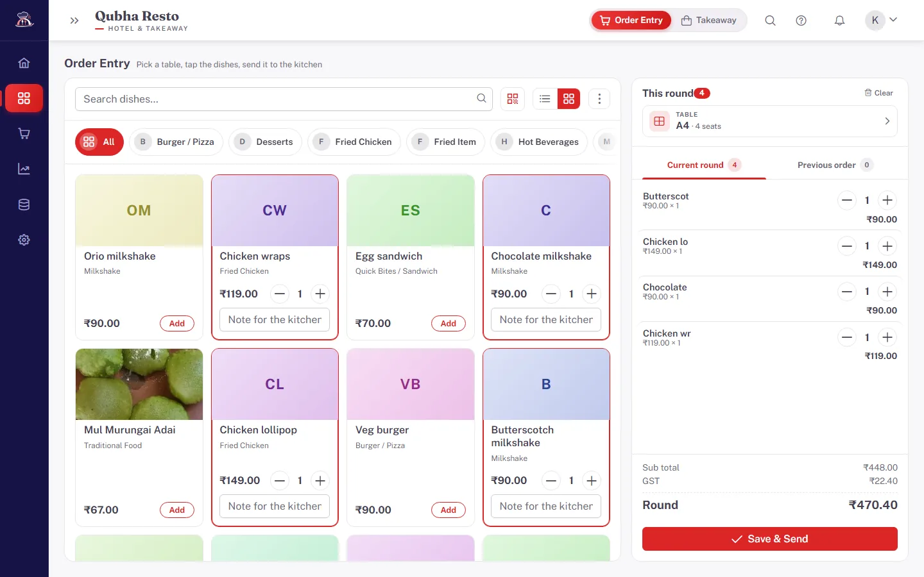Open the analytics chart icon in sidebar

tap(24, 169)
